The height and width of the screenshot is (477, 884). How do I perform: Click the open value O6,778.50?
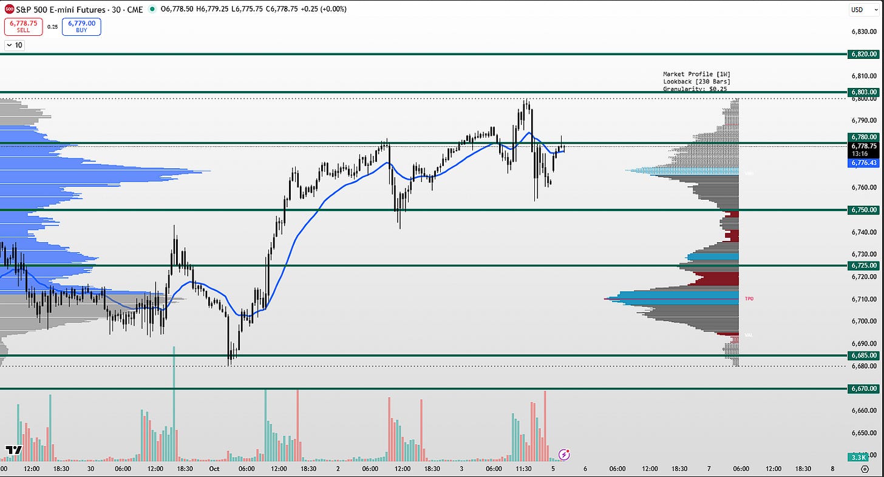(177, 10)
